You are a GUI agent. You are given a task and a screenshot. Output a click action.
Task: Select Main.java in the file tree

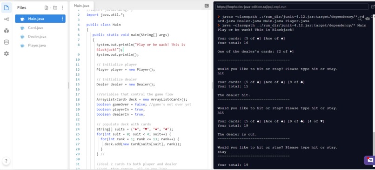pyautogui.click(x=40, y=19)
